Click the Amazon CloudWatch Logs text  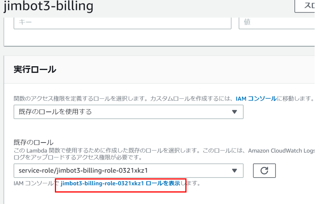pos(281,151)
